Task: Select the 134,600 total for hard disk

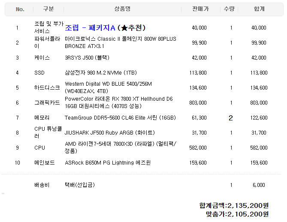Action: click(259, 87)
